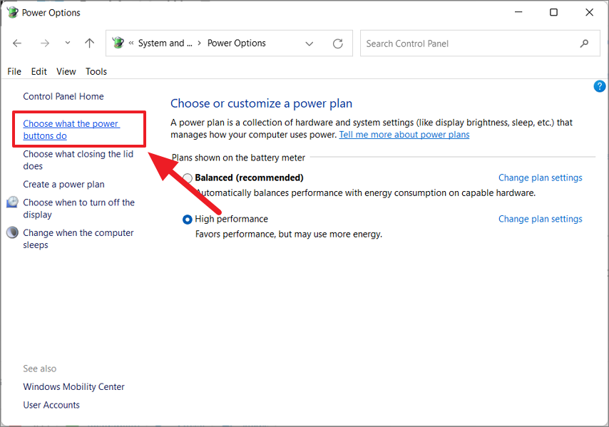Open the blue help question mark

click(599, 86)
